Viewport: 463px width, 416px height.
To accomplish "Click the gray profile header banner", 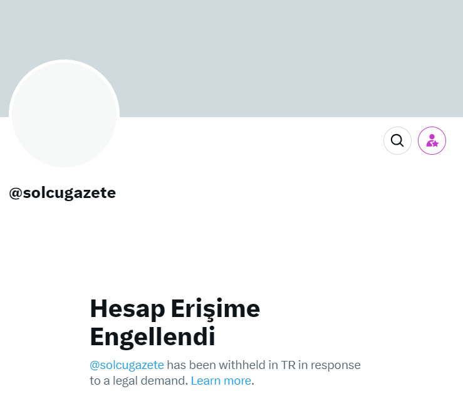I will click(x=232, y=58).
